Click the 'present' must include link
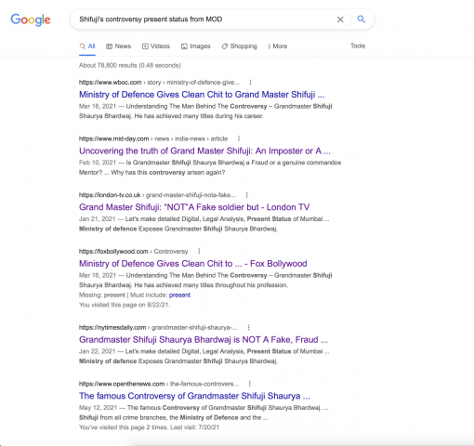This screenshot has width=474, height=446. pyautogui.click(x=179, y=295)
